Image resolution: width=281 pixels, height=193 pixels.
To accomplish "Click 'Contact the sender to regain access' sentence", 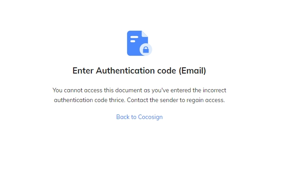I will coord(176,100).
